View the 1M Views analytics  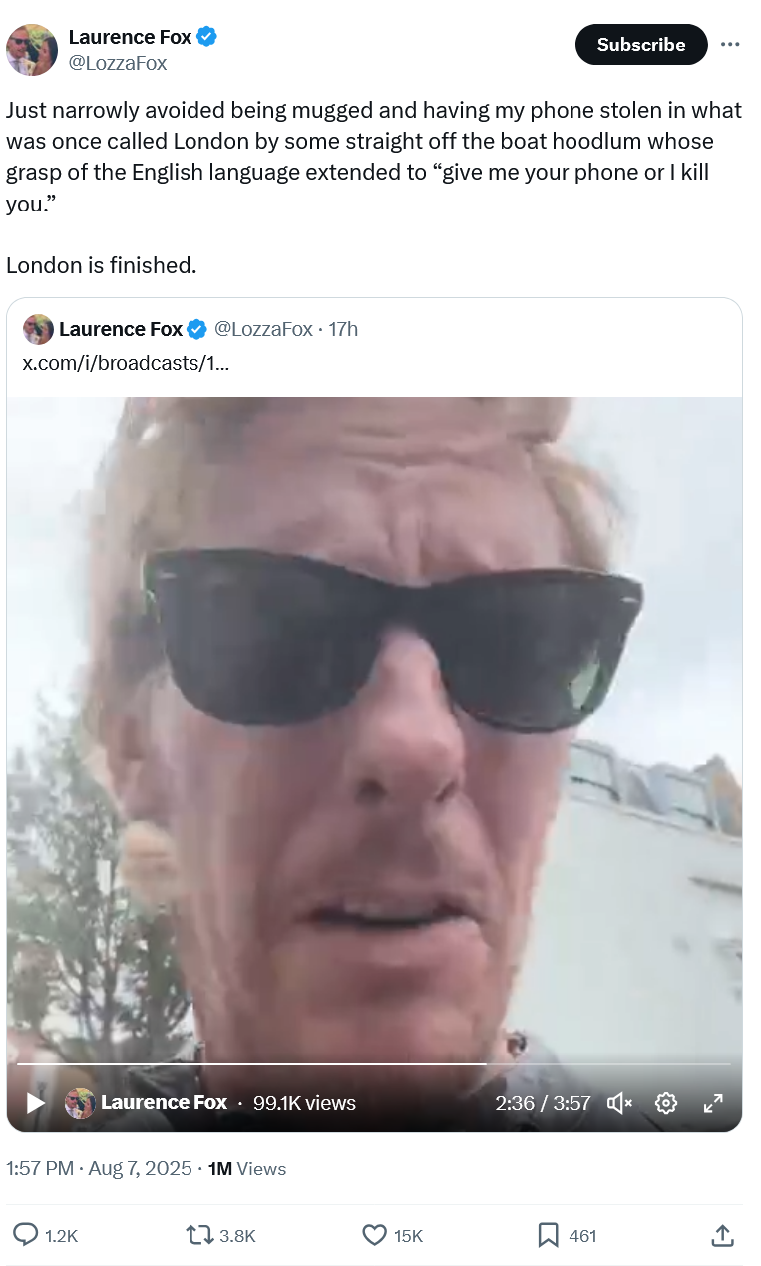[x=247, y=1168]
